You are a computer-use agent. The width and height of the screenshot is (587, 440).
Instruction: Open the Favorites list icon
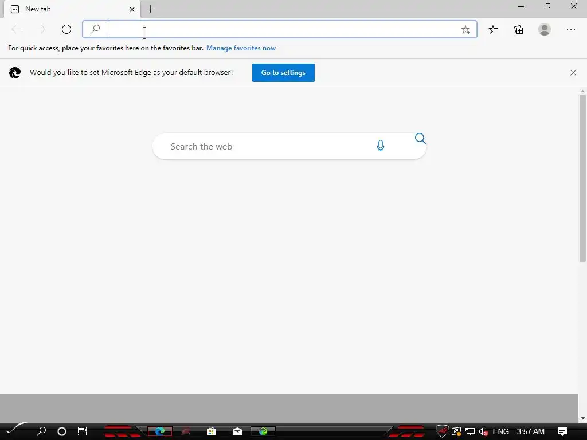[493, 29]
